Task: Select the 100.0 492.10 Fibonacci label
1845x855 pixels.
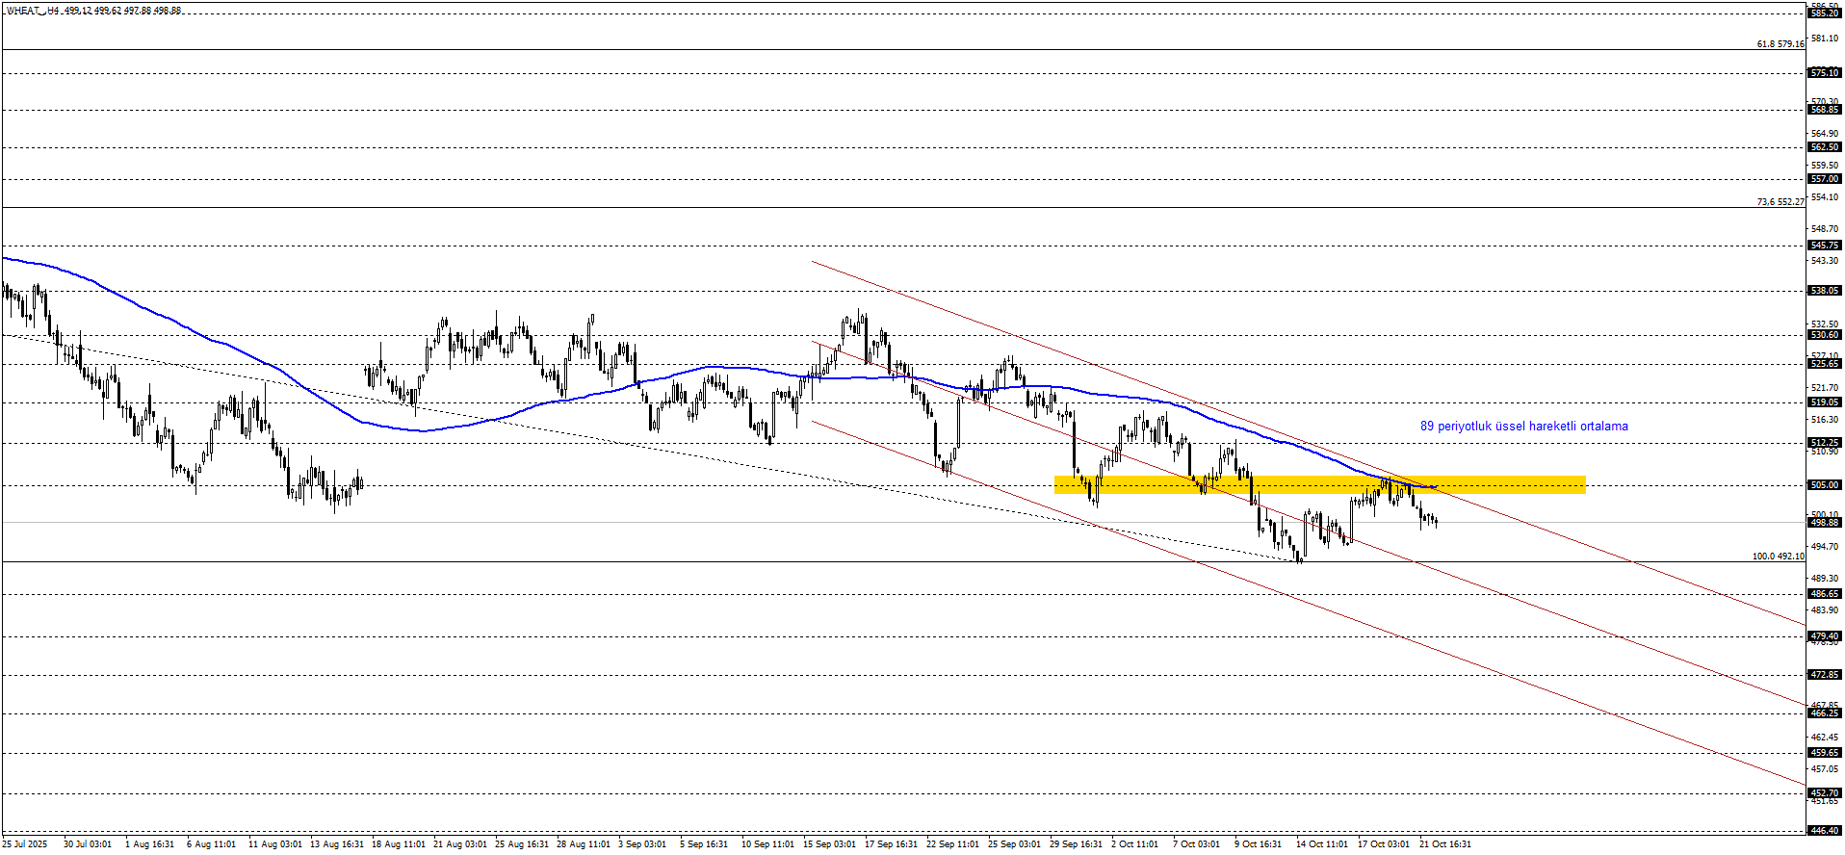Action: 1778,557
